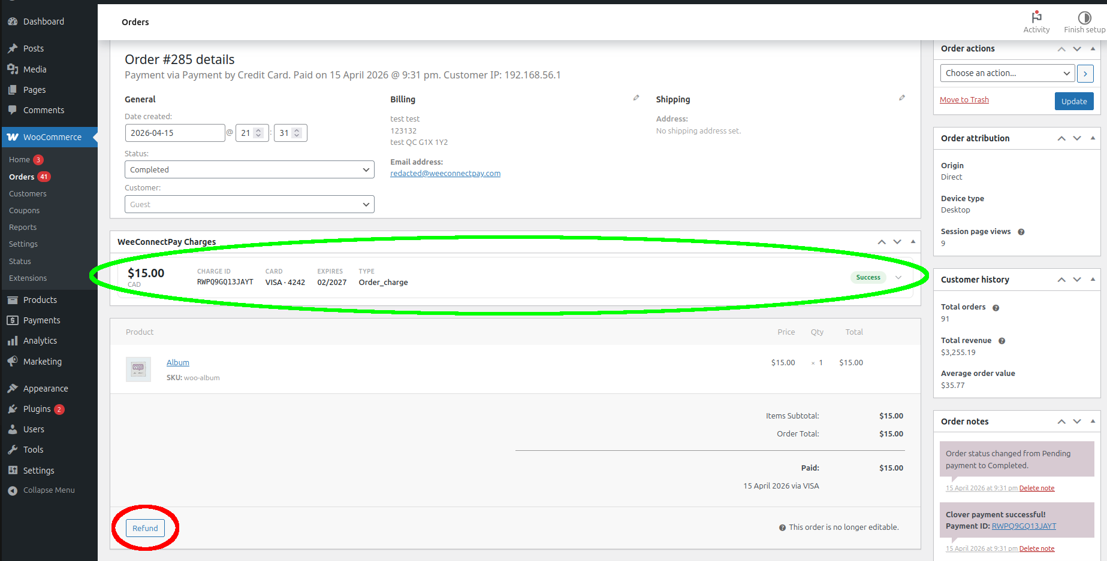Image resolution: width=1107 pixels, height=561 pixels.
Task: Toggle Order notes panel triangle
Action: [x=1093, y=421]
